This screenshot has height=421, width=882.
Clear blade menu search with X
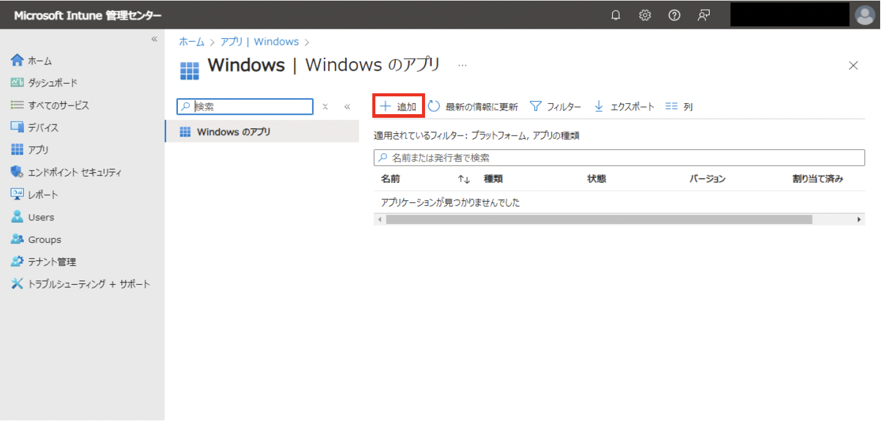[325, 107]
